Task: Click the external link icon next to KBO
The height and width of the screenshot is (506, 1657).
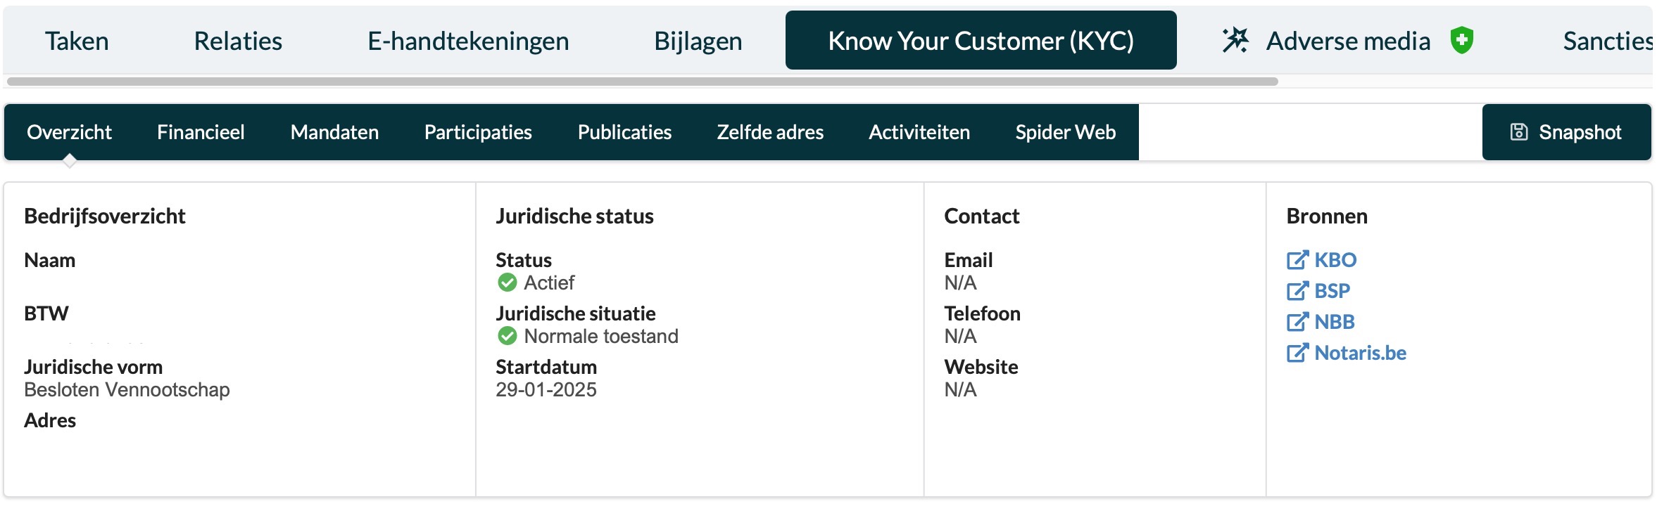Action: tap(1297, 260)
